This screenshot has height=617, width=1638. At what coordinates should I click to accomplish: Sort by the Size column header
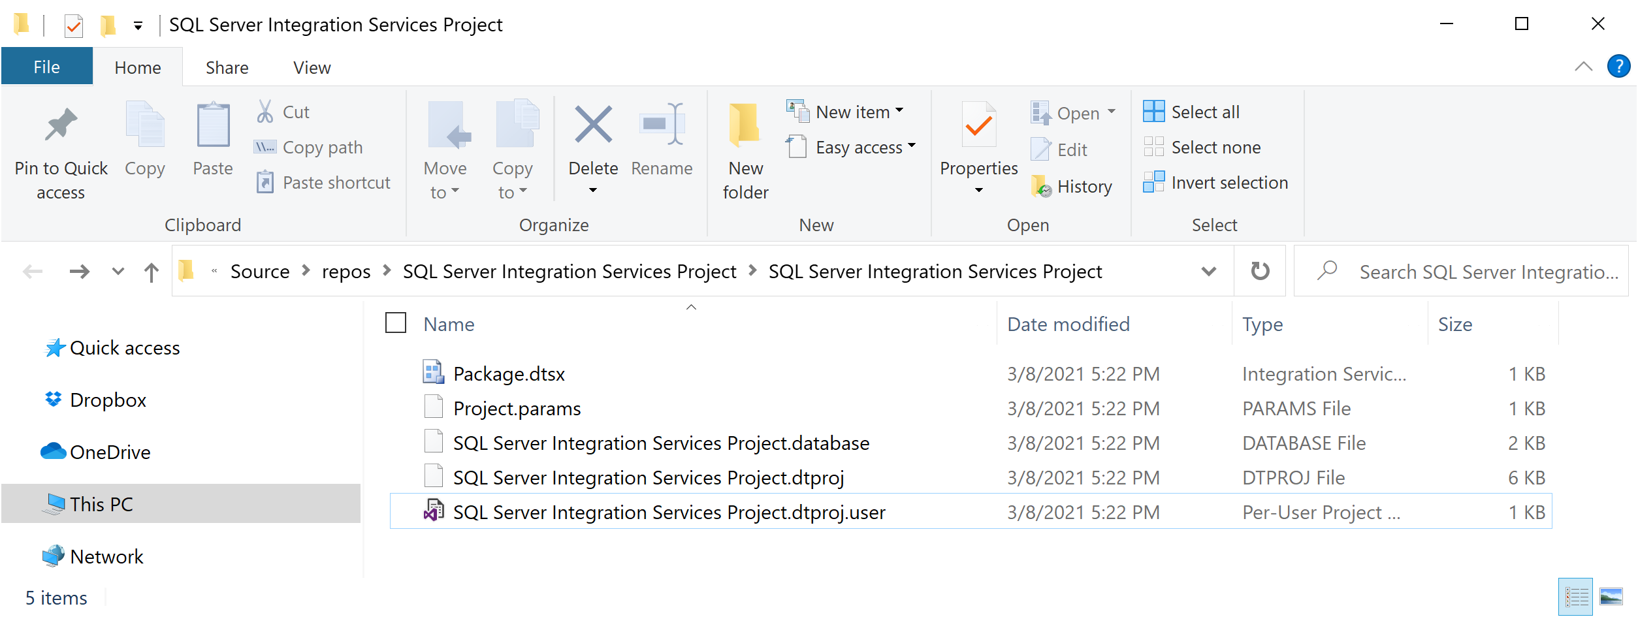(1454, 324)
